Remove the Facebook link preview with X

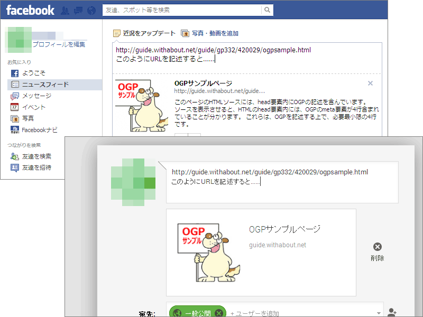371,83
